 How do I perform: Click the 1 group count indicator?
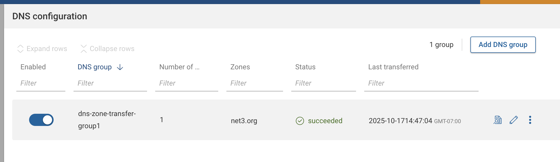tap(441, 44)
